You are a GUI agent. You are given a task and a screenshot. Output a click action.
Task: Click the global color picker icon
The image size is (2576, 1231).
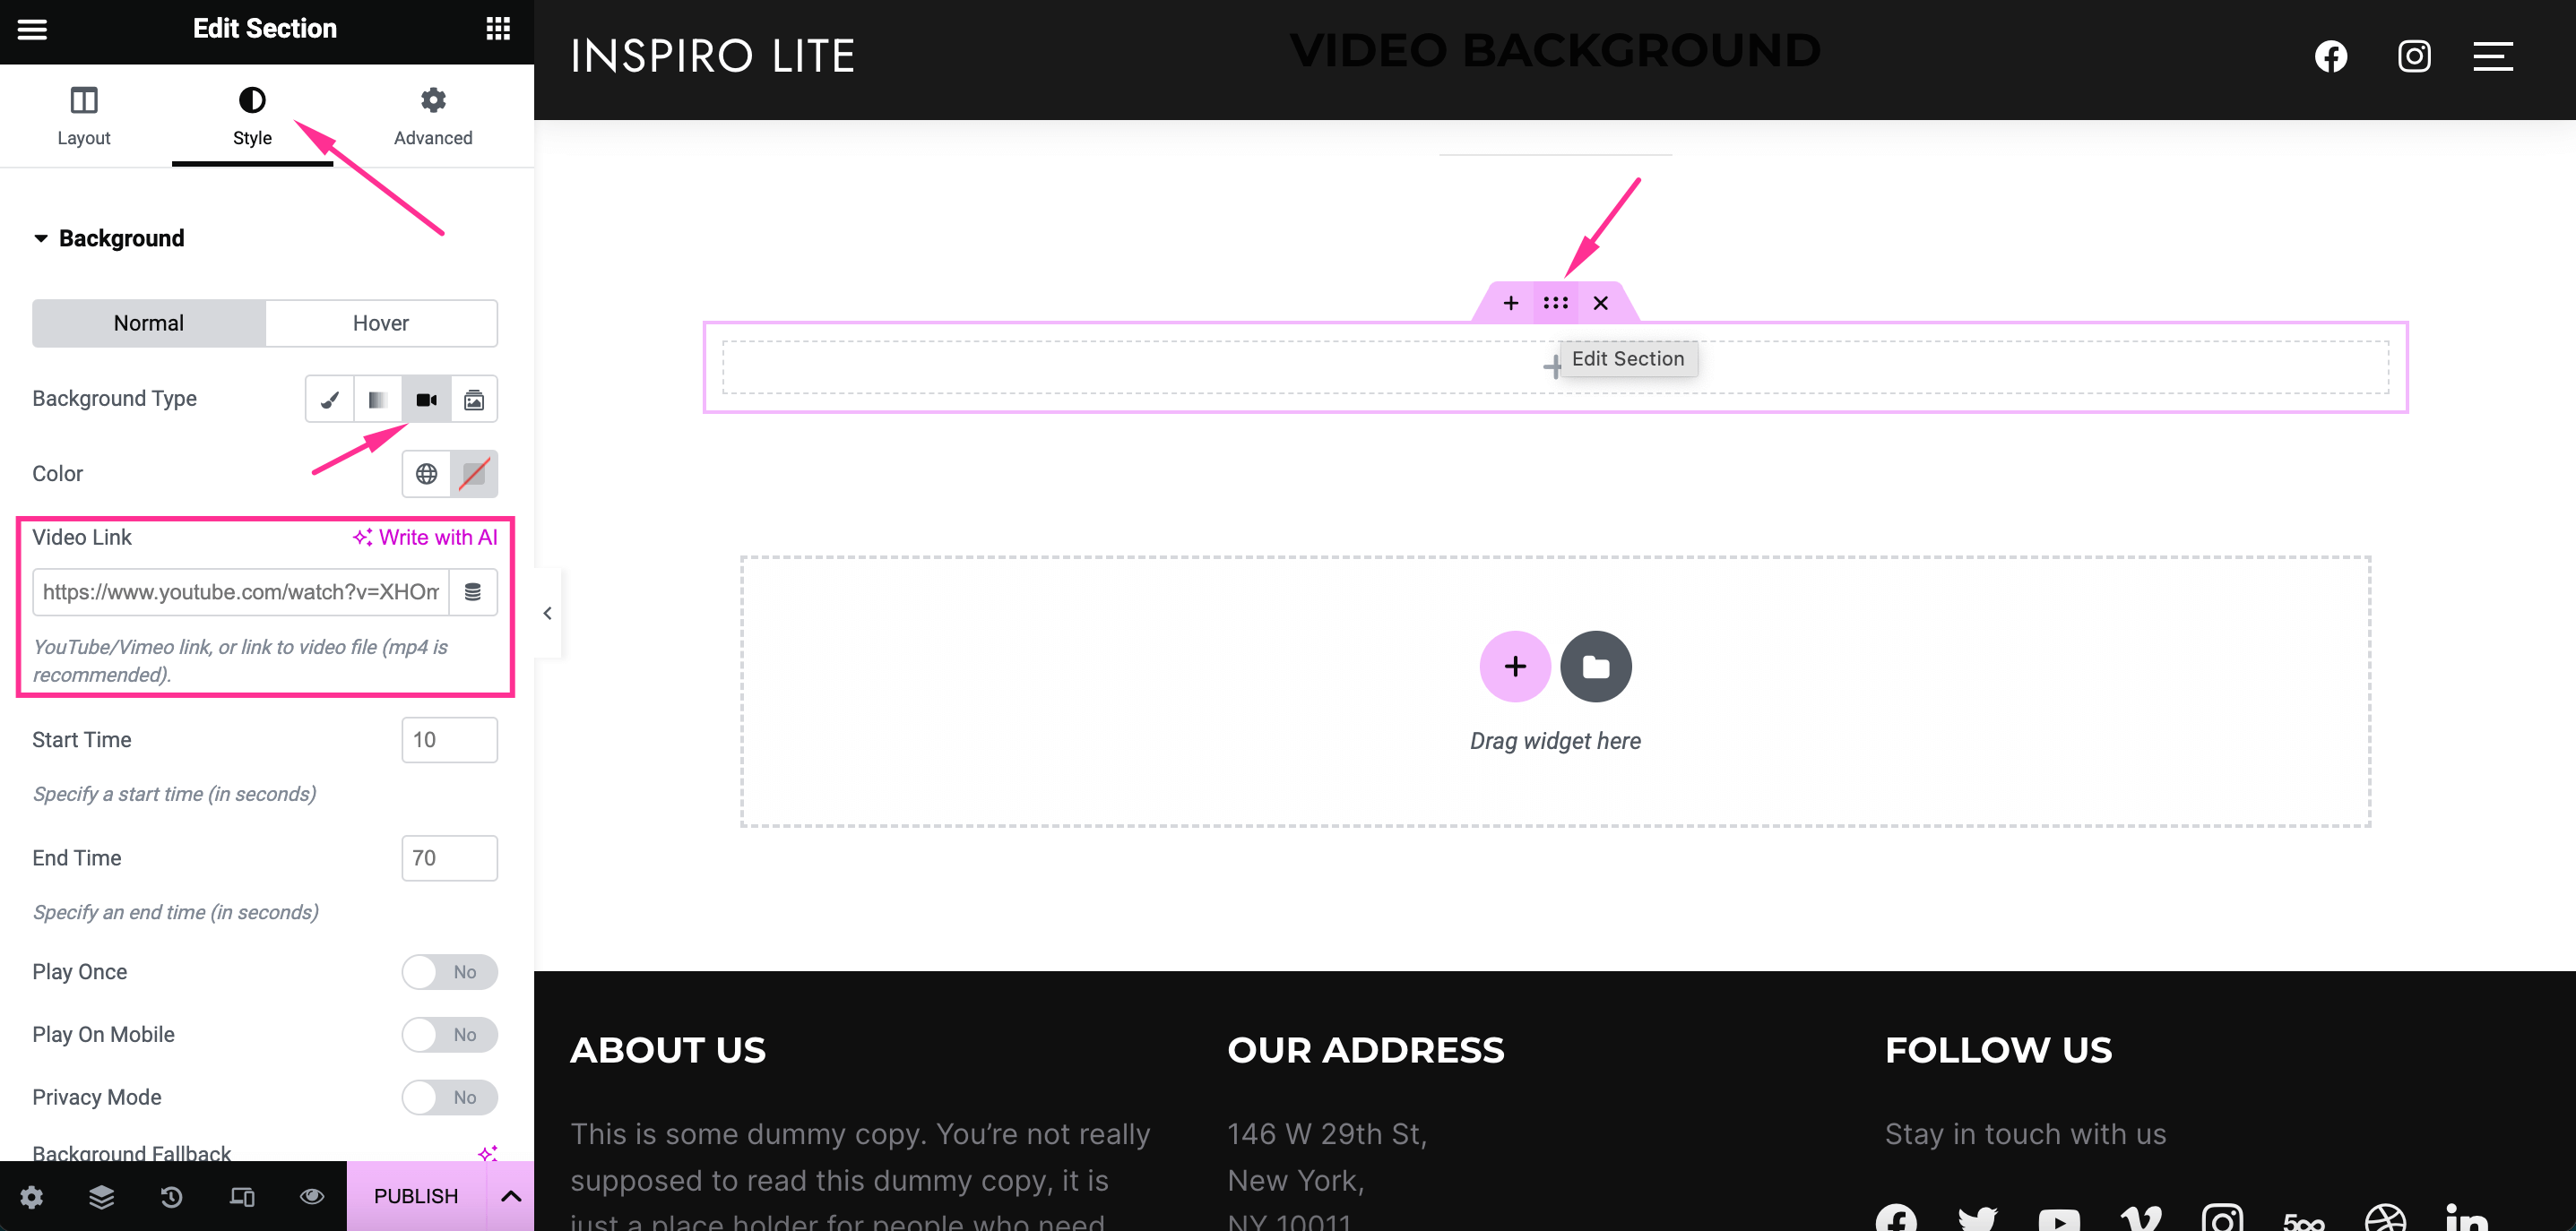click(x=426, y=474)
